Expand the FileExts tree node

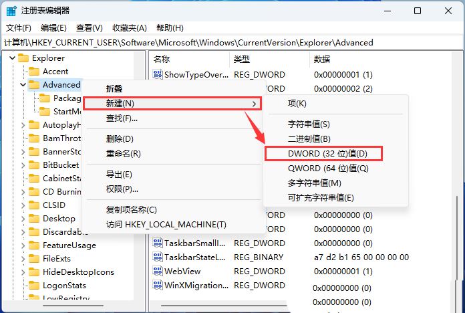tap(23, 259)
